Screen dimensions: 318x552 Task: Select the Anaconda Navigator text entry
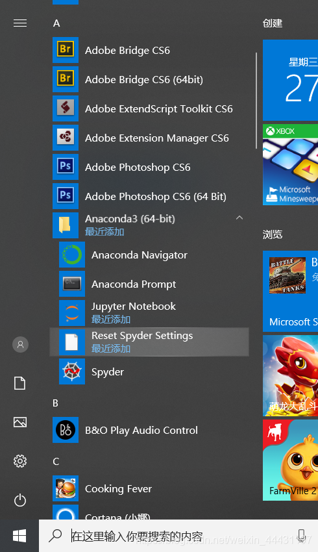pos(140,255)
